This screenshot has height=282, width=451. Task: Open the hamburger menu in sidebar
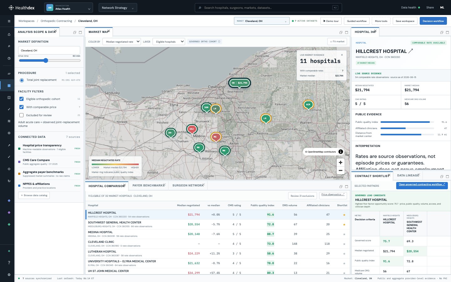click(9, 21)
